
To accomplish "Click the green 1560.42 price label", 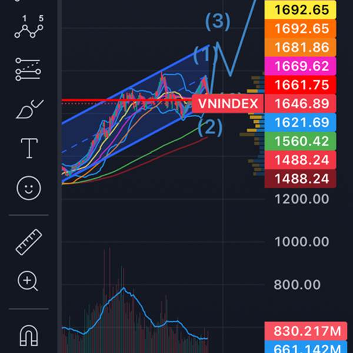I will (x=300, y=141).
